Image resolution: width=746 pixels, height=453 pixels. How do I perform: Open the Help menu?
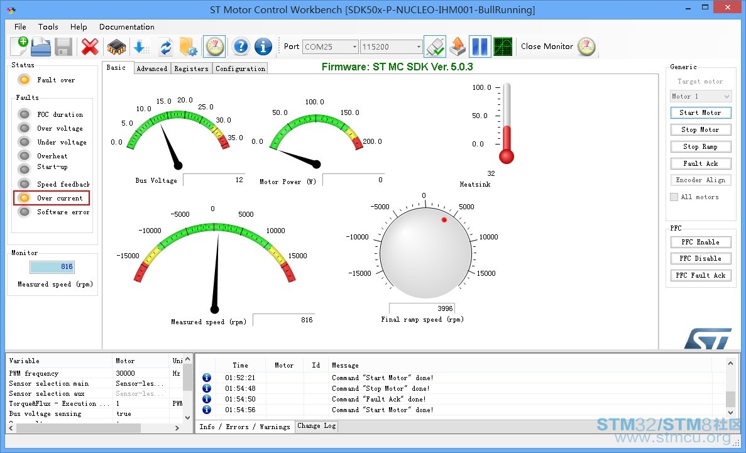tap(79, 26)
